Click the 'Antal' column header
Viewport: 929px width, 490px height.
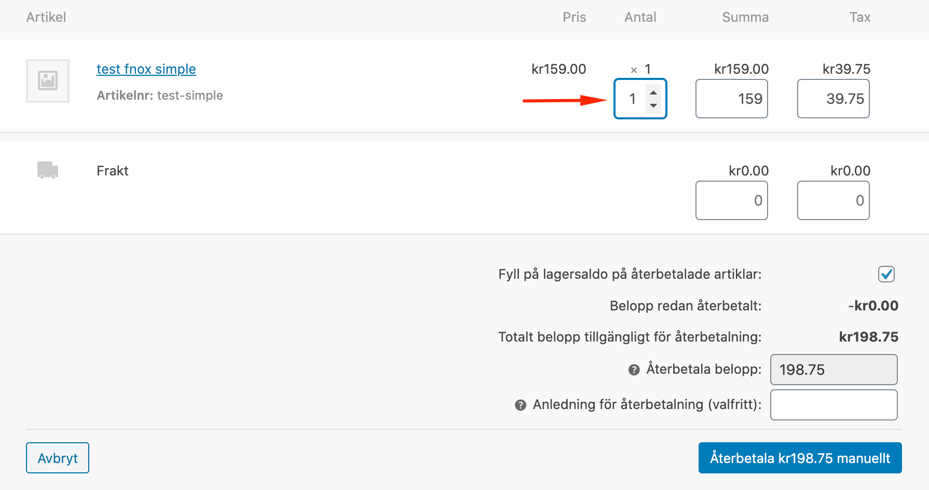point(640,17)
